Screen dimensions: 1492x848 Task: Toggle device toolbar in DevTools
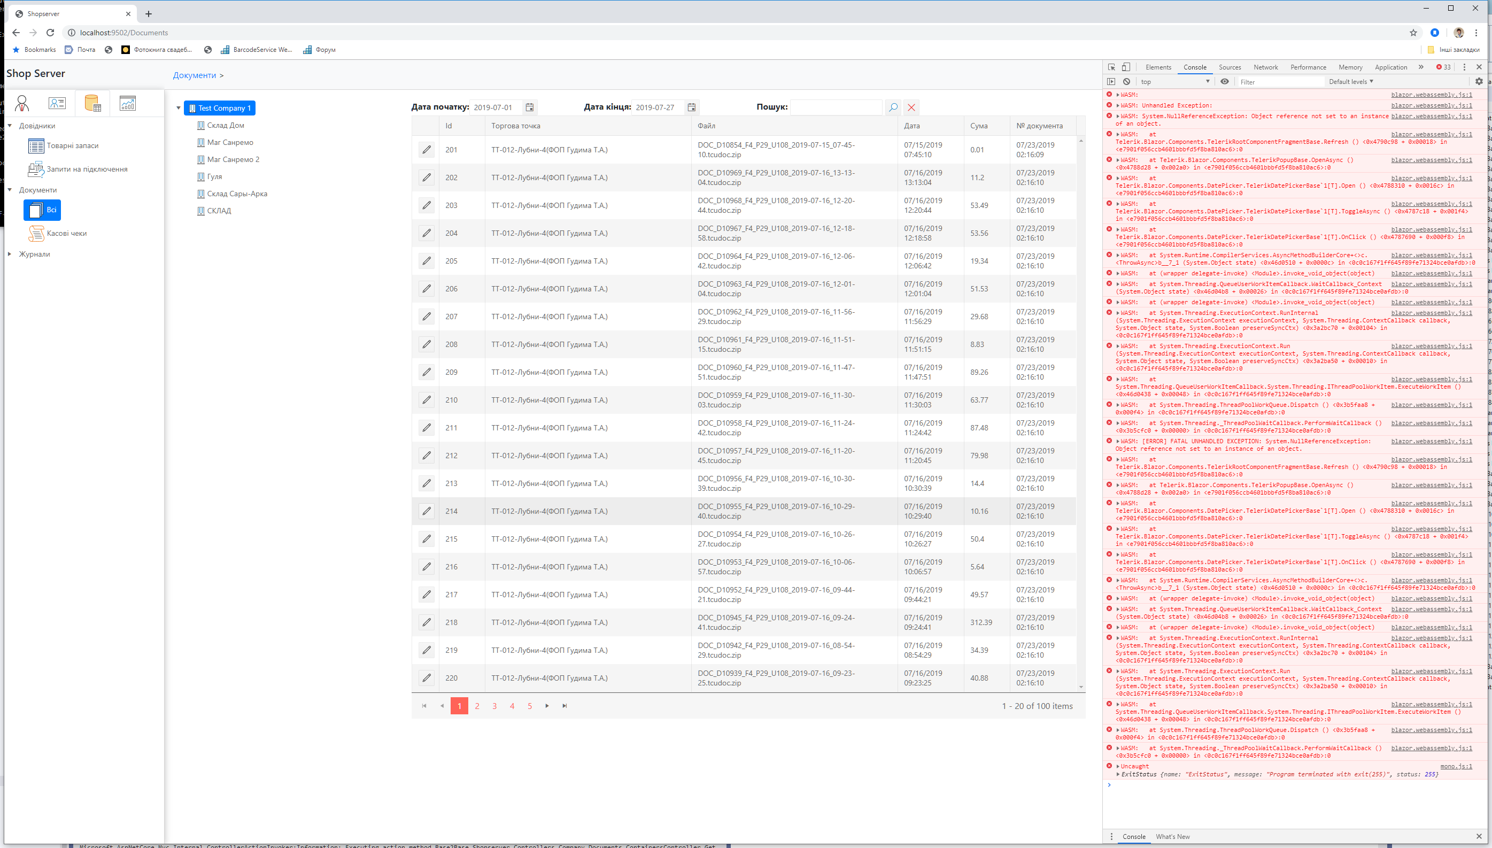[x=1126, y=67]
